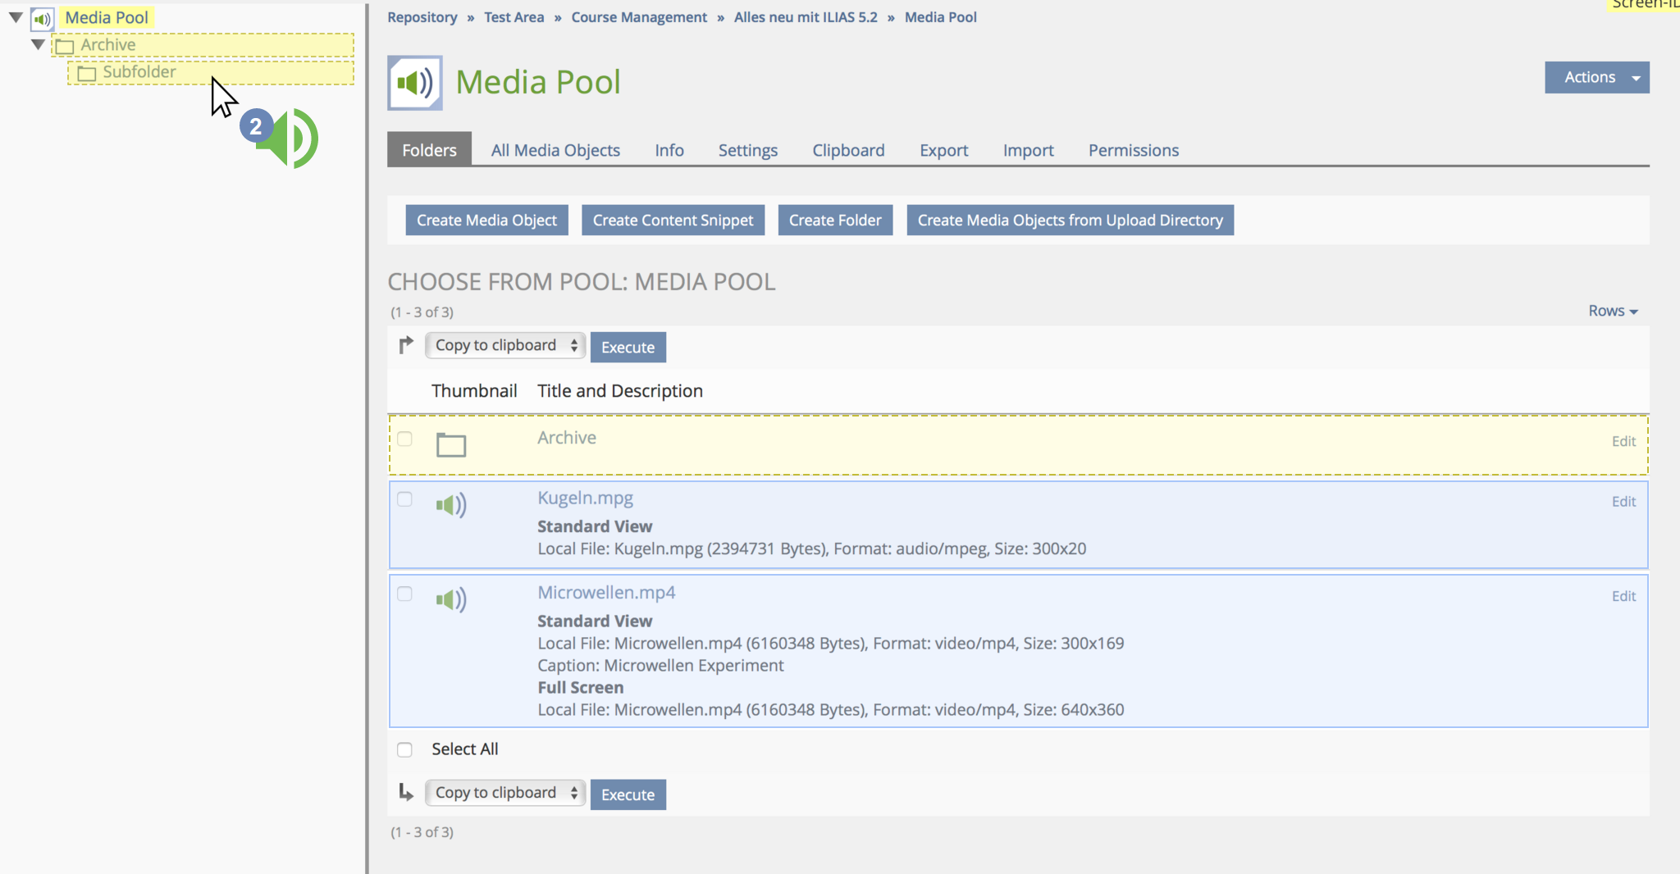Click the Microwellen.mp4 media thumbnail icon
The height and width of the screenshot is (874, 1680).
[x=450, y=600]
